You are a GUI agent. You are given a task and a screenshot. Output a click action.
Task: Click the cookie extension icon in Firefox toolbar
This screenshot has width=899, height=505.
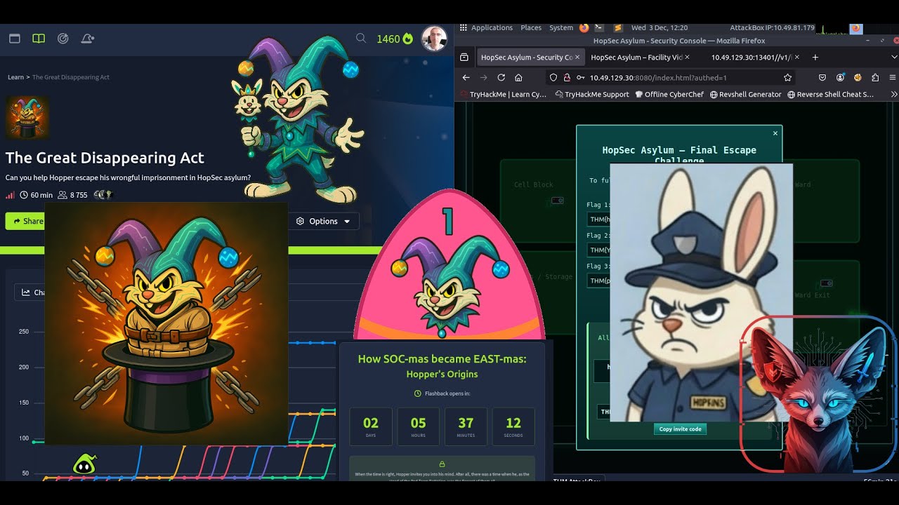tap(858, 78)
